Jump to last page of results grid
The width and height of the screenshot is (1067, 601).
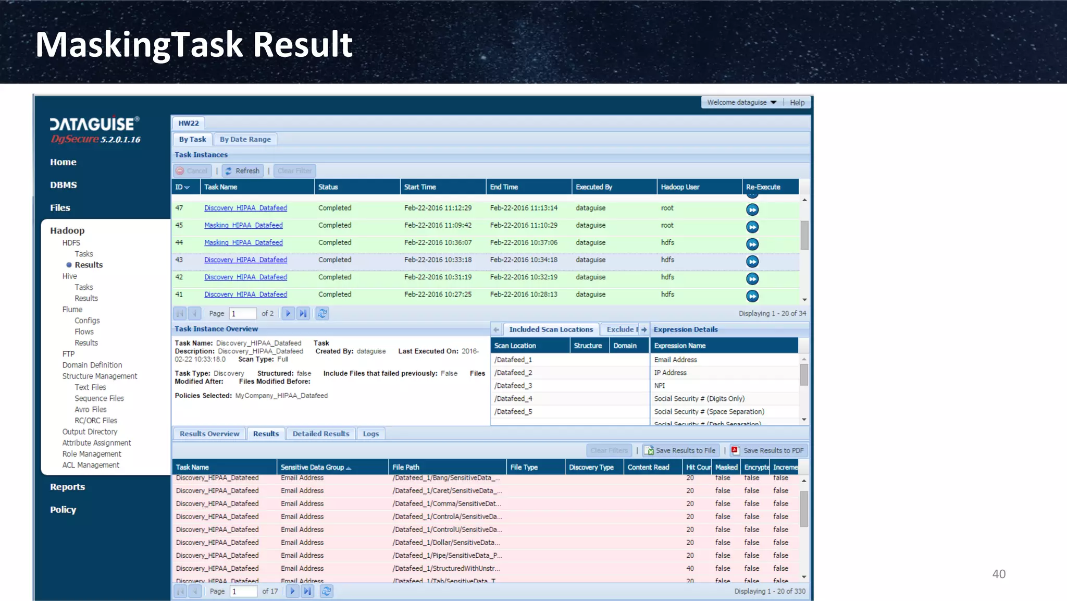pyautogui.click(x=307, y=591)
